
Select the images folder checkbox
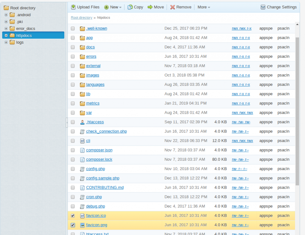pos(73,75)
